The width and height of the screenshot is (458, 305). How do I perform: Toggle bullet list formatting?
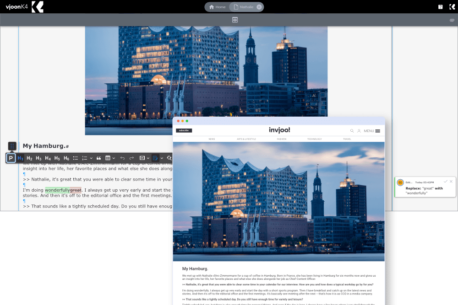[x=76, y=158]
